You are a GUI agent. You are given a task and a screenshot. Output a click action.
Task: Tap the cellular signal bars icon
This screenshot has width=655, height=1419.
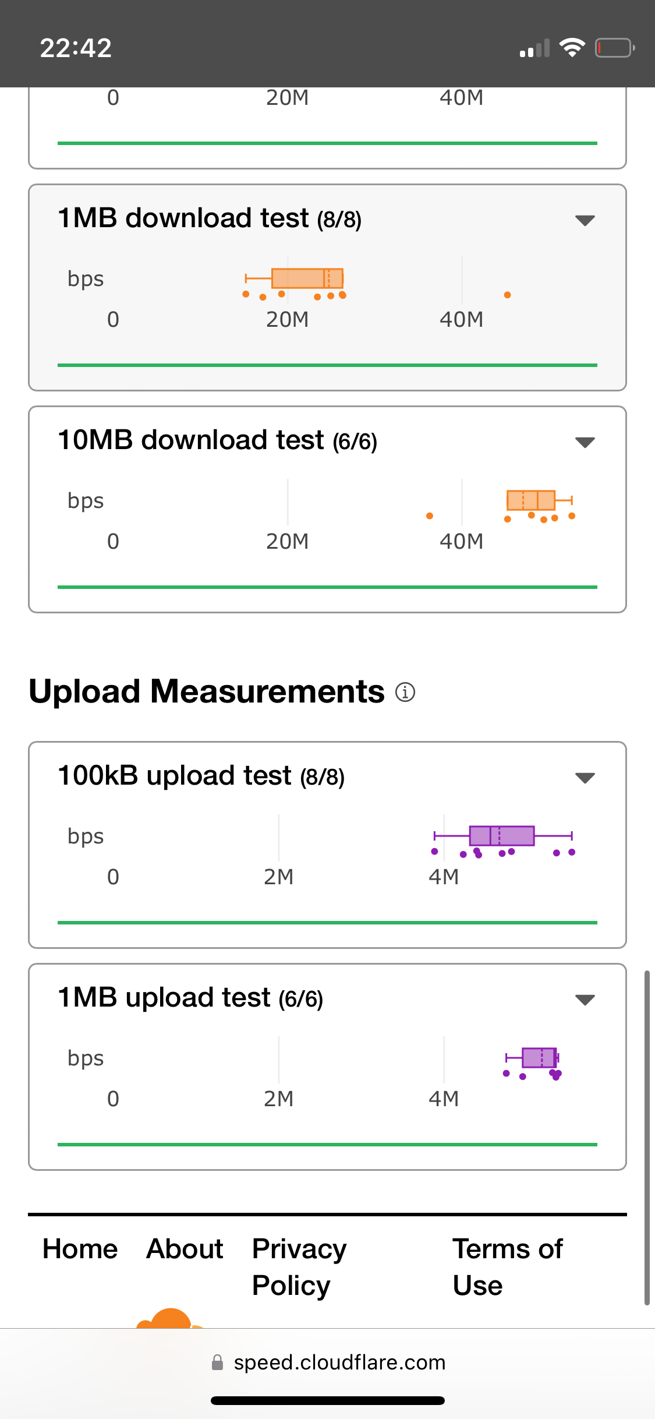[x=534, y=48]
